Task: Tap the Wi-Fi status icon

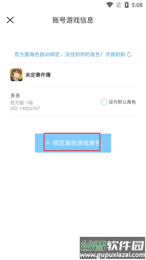Action: 109,5
